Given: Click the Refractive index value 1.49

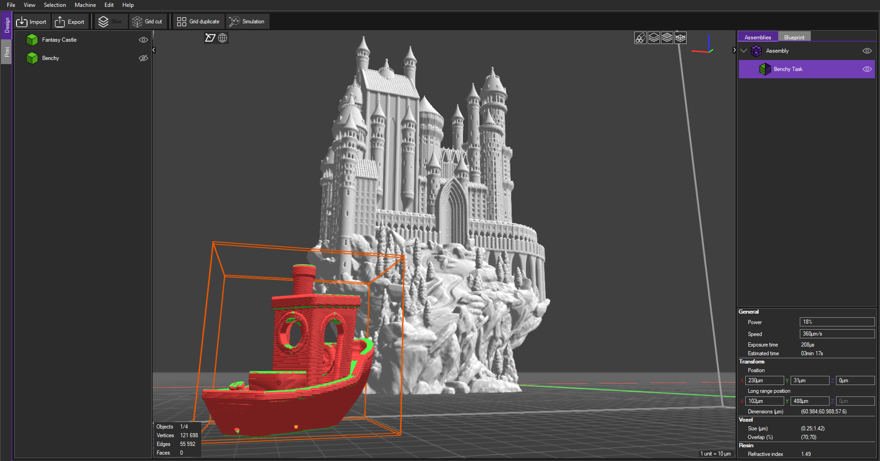Looking at the screenshot, I should [806, 454].
